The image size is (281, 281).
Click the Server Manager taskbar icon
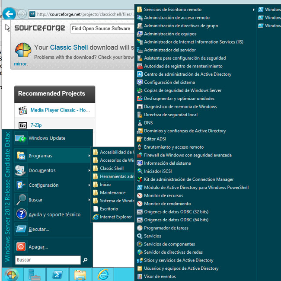[x=34, y=274]
